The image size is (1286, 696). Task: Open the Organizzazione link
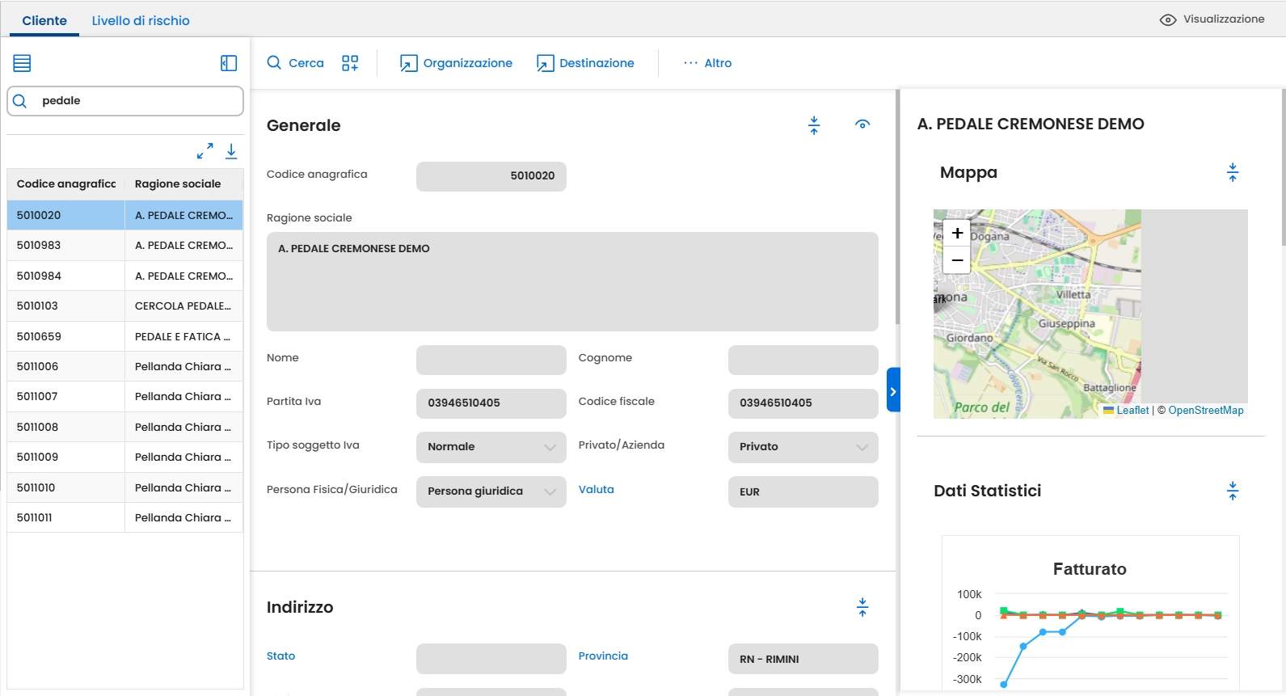pyautogui.click(x=457, y=63)
